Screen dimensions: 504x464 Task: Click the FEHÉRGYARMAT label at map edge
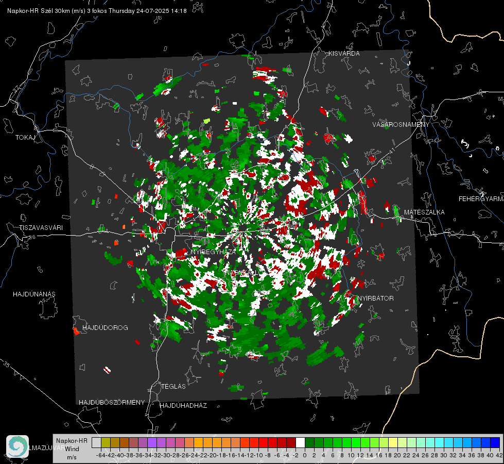[481, 199]
